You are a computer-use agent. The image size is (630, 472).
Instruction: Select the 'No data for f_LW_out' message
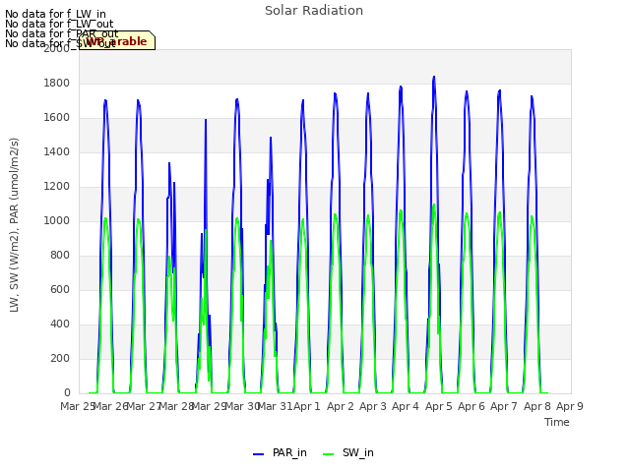(59, 24)
